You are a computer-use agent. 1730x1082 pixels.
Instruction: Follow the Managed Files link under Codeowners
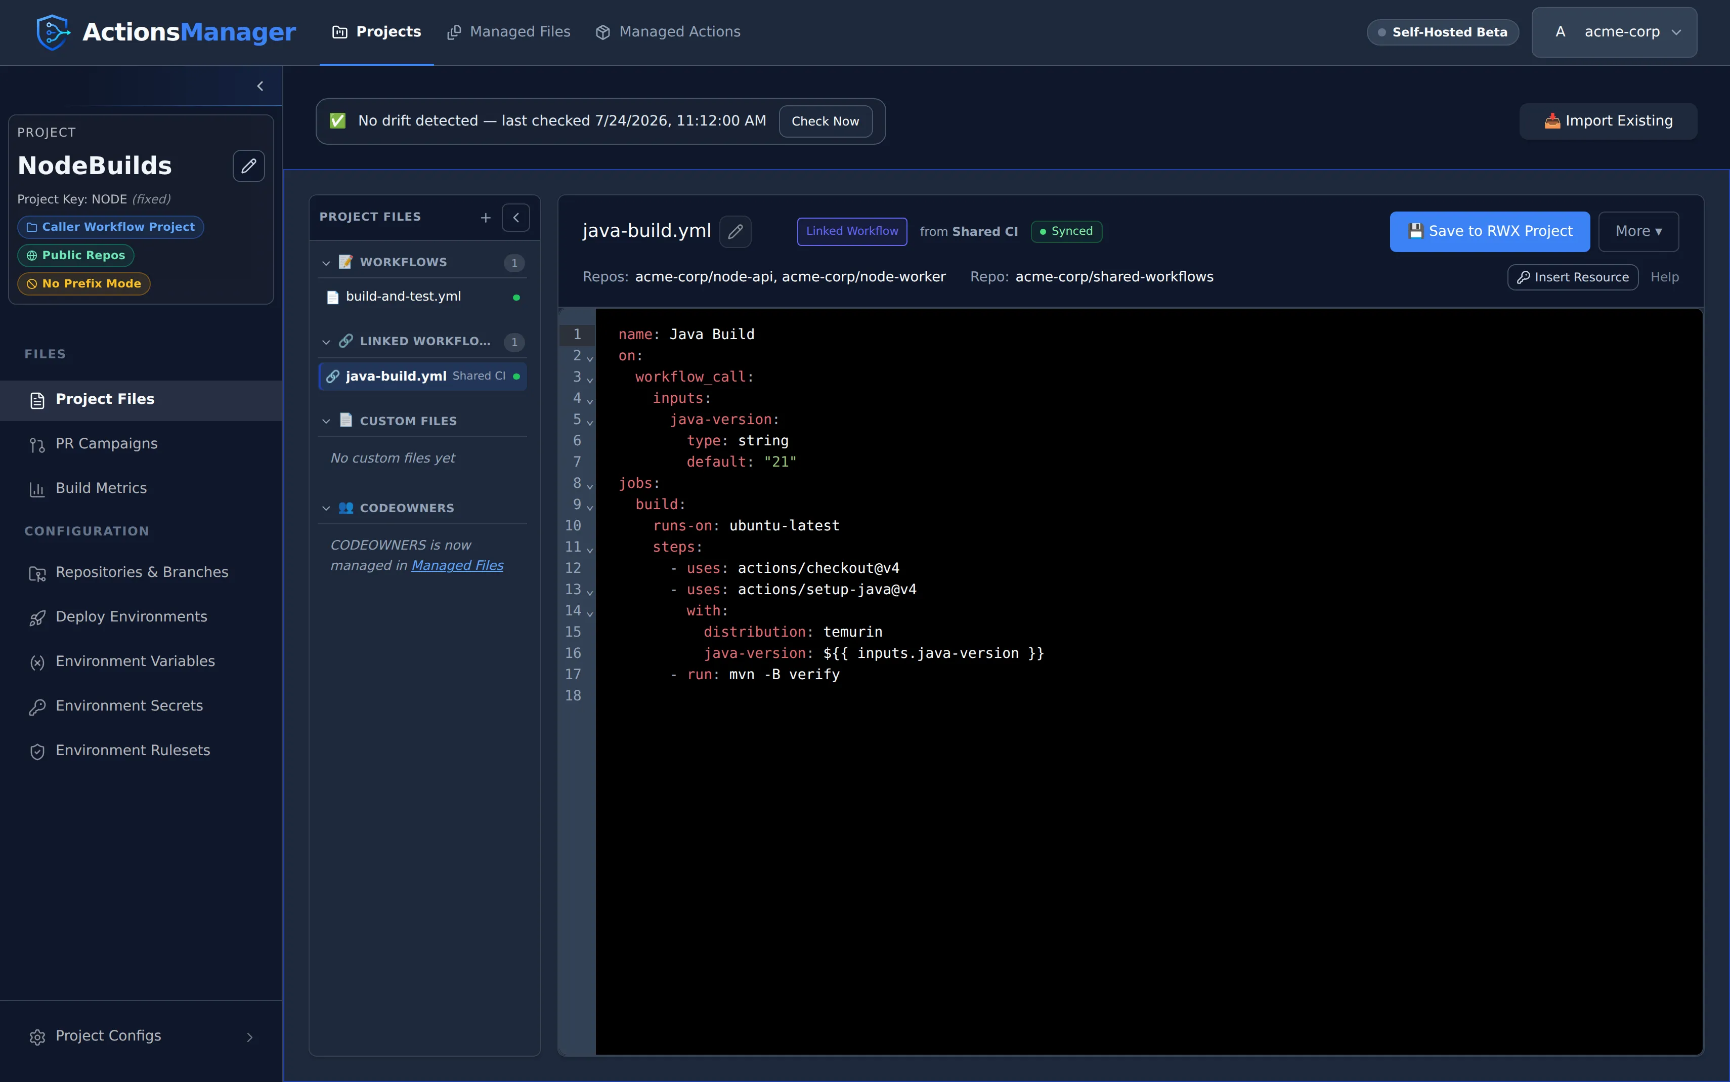coord(457,565)
